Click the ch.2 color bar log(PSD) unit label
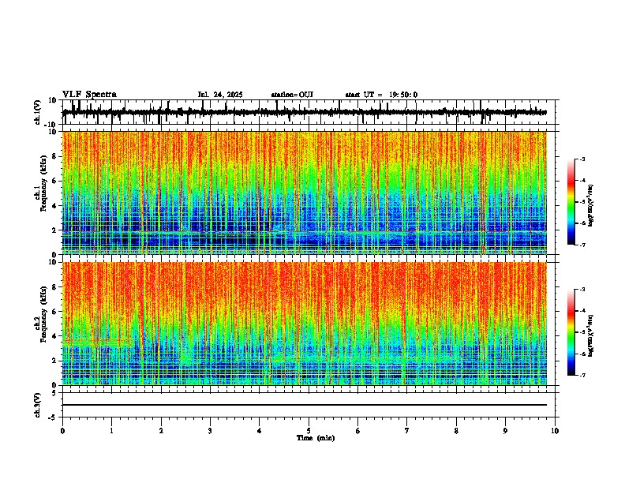Screen dimensions: 625x483 pyautogui.click(x=591, y=336)
